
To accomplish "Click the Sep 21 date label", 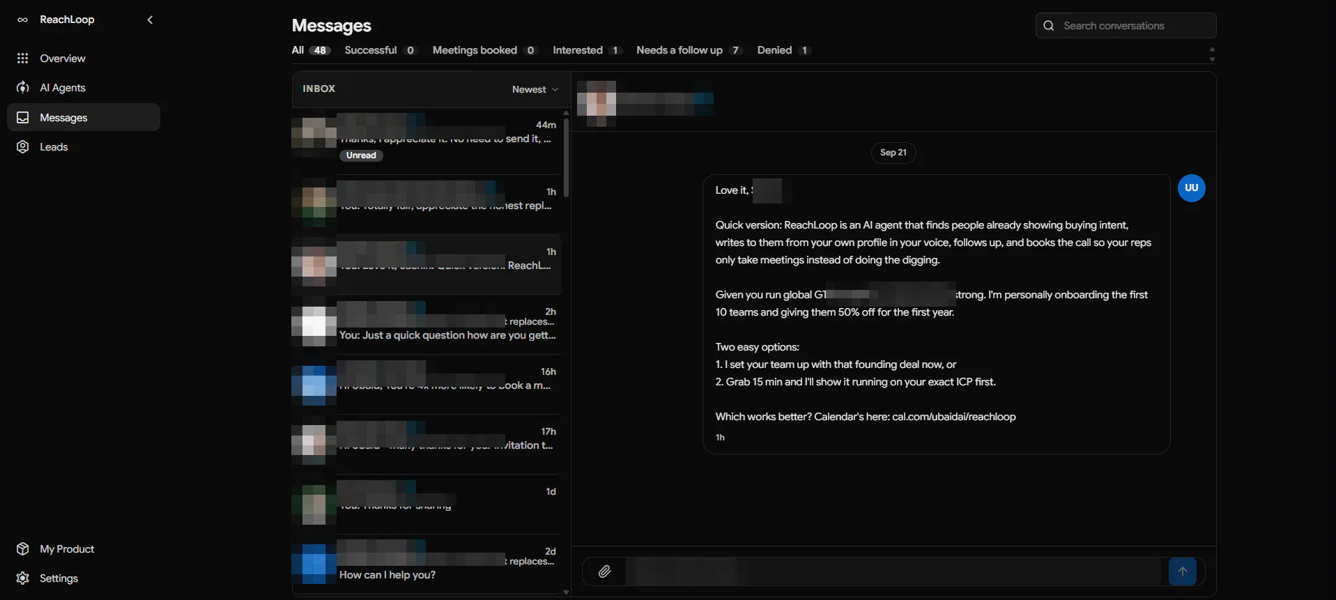I will [x=893, y=153].
